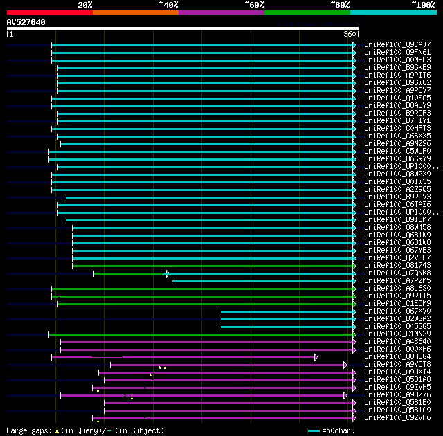443x436 pixels.
Task: Open the UniRef100_B6SRY9 label
Action: 397,159
